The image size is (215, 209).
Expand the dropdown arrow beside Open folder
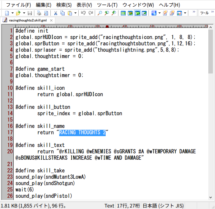(24, 13)
